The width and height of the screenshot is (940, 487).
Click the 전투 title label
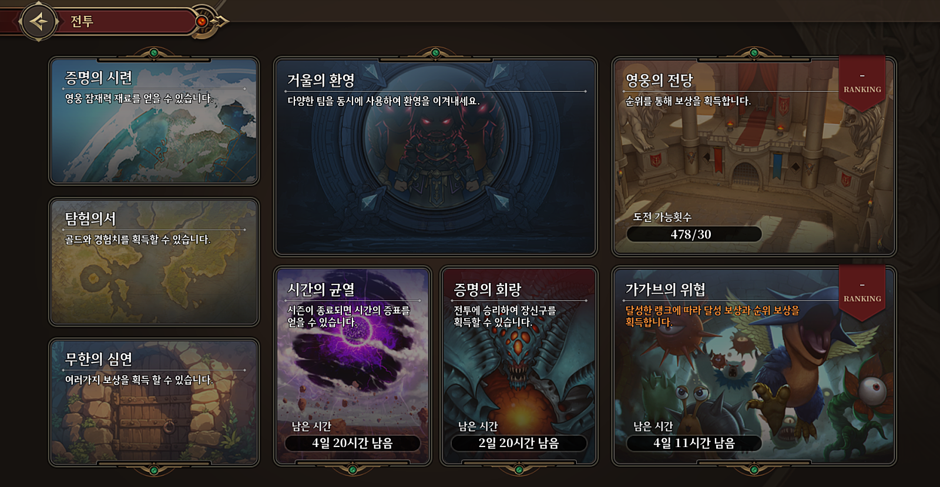[x=82, y=22]
